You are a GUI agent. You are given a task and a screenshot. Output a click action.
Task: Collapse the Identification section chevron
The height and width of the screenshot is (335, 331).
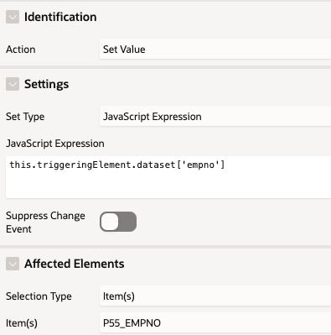(13, 17)
